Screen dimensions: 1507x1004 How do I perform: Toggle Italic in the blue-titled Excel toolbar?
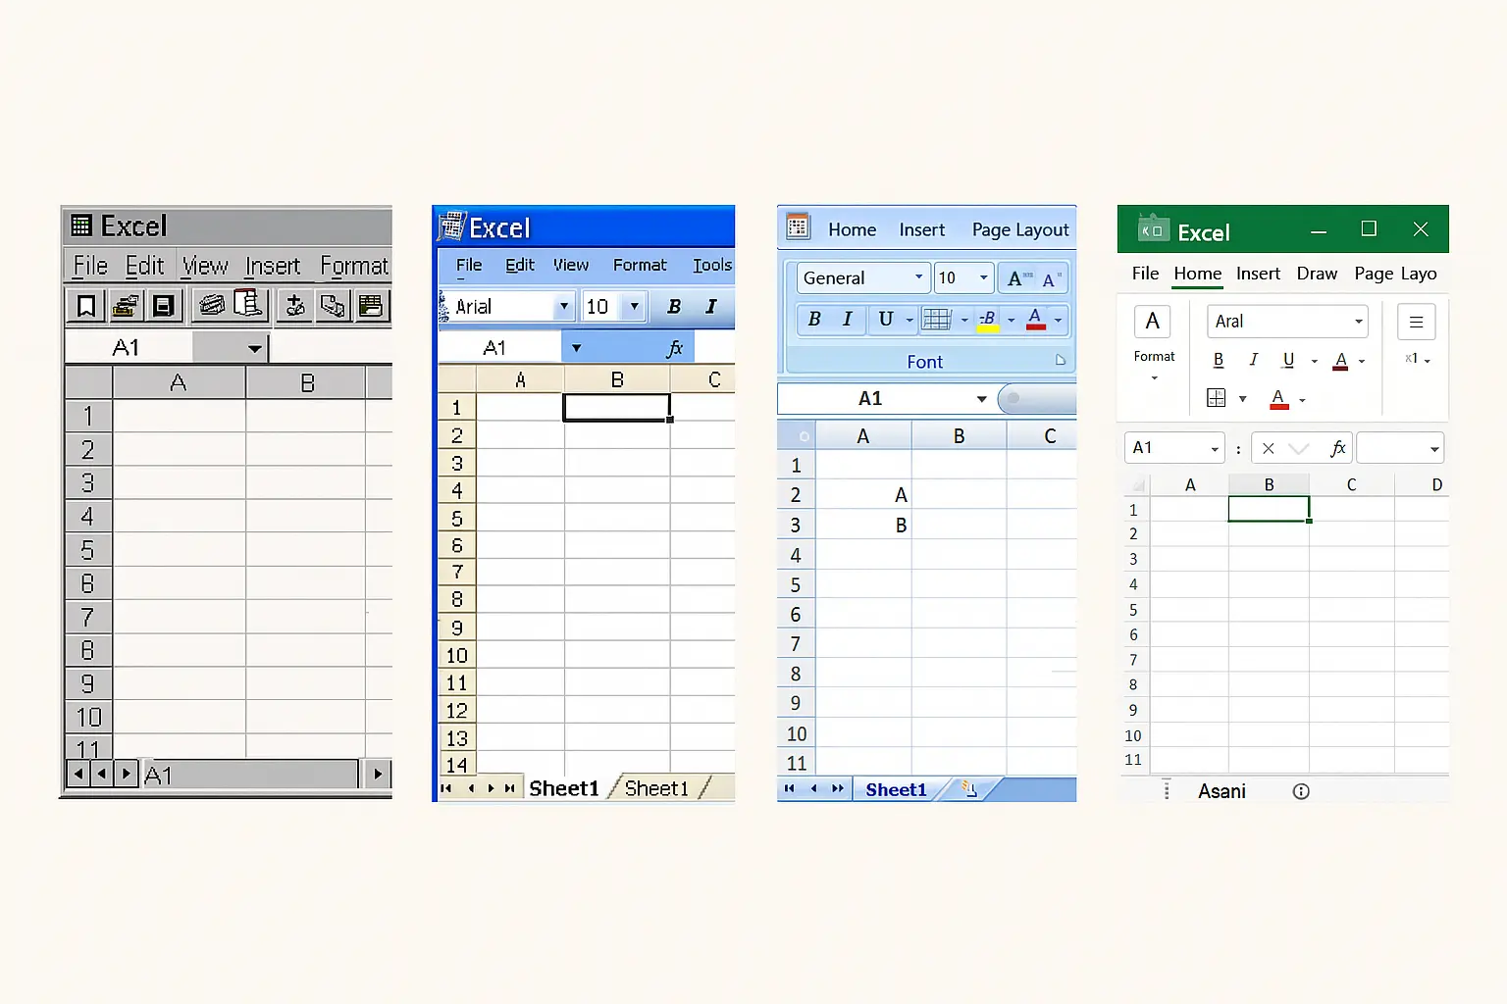(x=711, y=306)
